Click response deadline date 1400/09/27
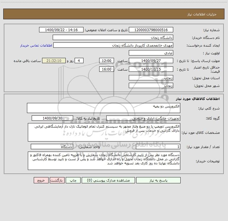This screenshot has width=228, height=221. (x=151, y=61)
